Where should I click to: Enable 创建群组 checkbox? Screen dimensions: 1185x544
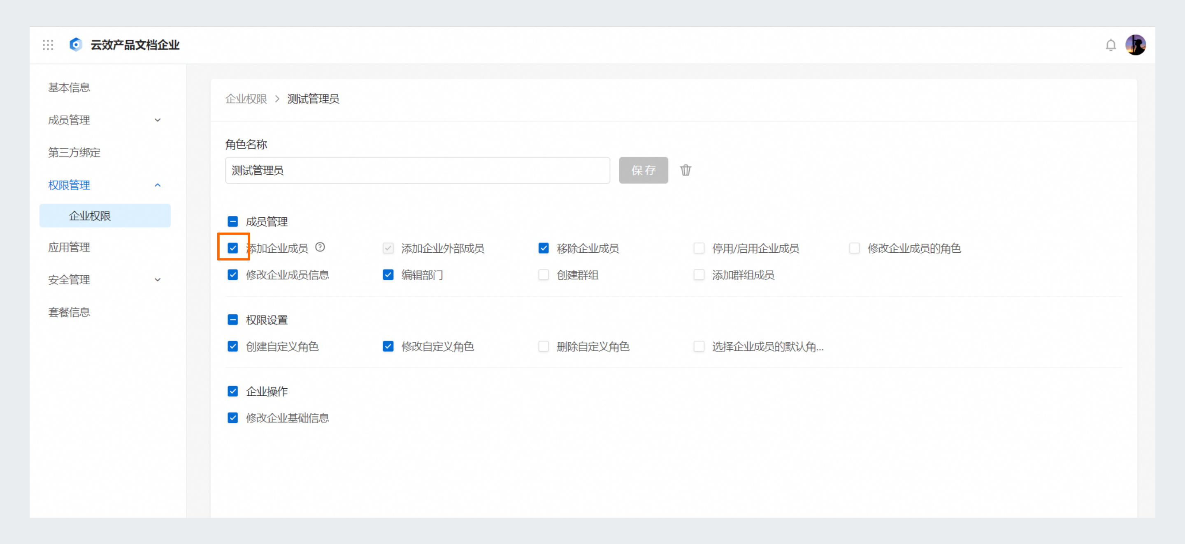543,275
